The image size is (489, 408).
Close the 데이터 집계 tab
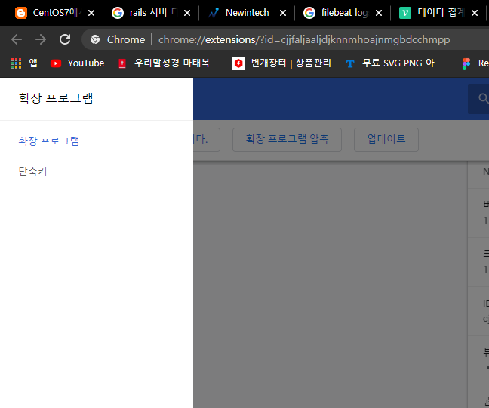[x=475, y=13]
